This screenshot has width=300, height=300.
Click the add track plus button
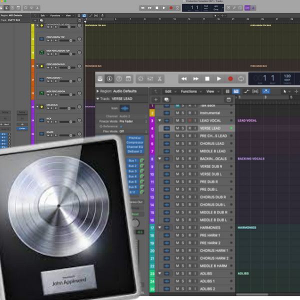[x=155, y=99]
